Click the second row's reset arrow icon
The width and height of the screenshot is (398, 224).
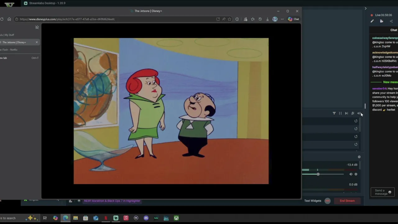[x=356, y=129]
